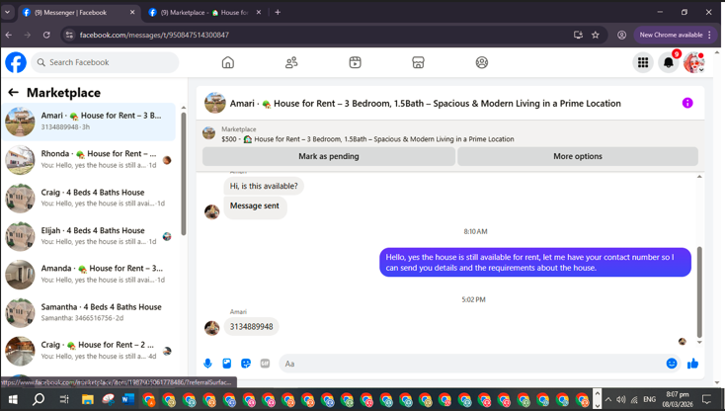Click the purple 'Hello, yes the house' message

coord(535,262)
